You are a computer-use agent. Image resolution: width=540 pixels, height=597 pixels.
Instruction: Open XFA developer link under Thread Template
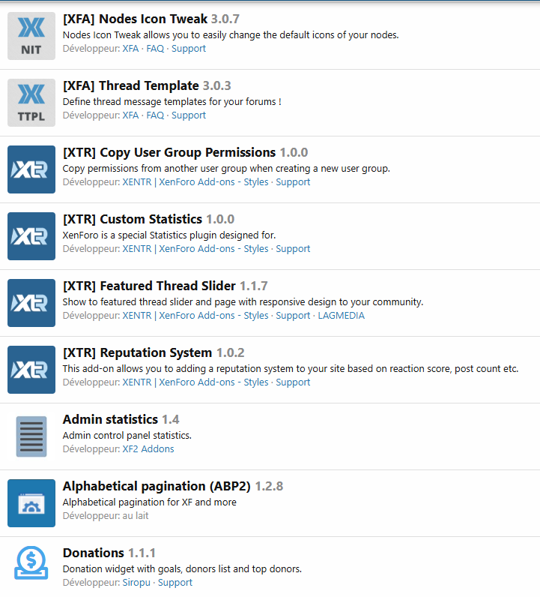[130, 115]
